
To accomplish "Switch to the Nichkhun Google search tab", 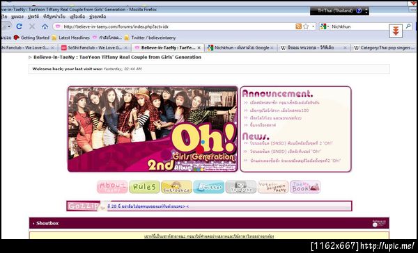I will point(241,48).
